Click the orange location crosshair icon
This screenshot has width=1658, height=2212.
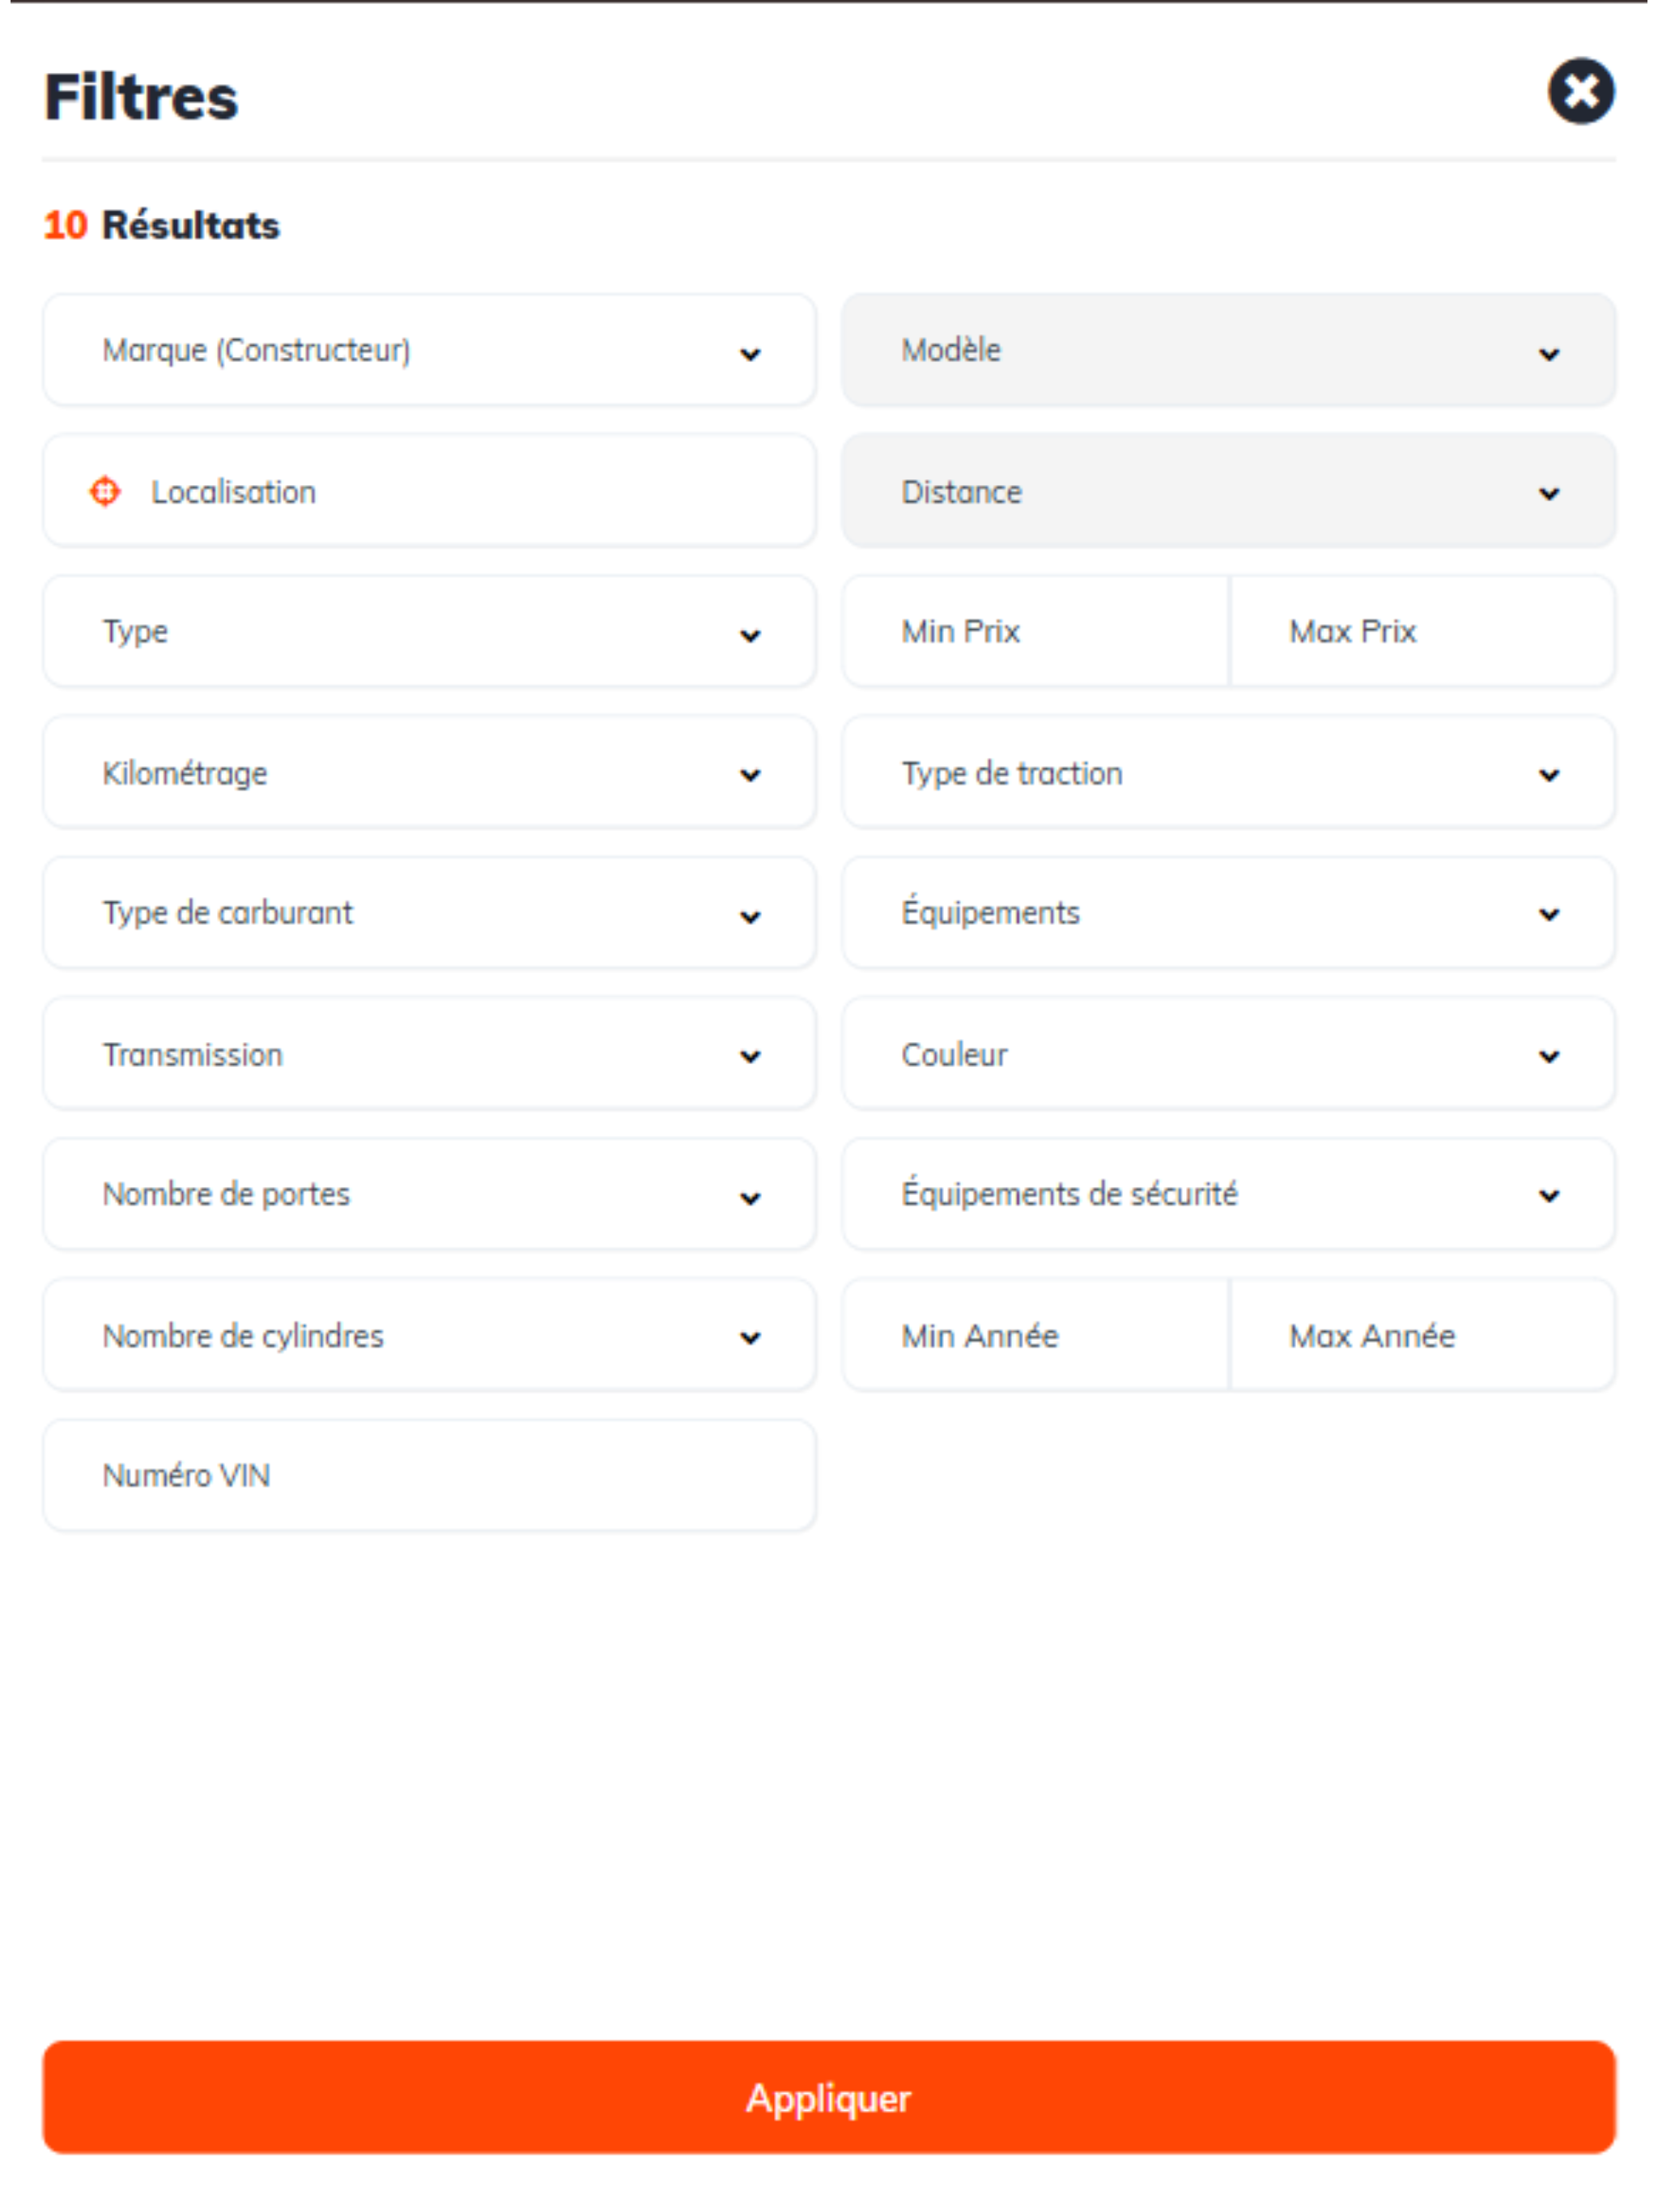click(x=105, y=491)
